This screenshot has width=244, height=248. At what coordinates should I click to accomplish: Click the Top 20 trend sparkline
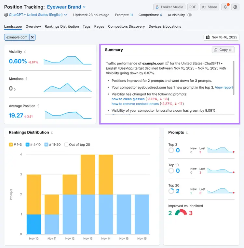(x=221, y=191)
